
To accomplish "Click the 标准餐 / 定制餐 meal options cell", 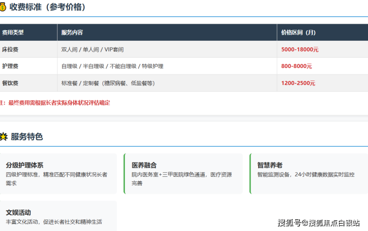I will coord(107,83).
